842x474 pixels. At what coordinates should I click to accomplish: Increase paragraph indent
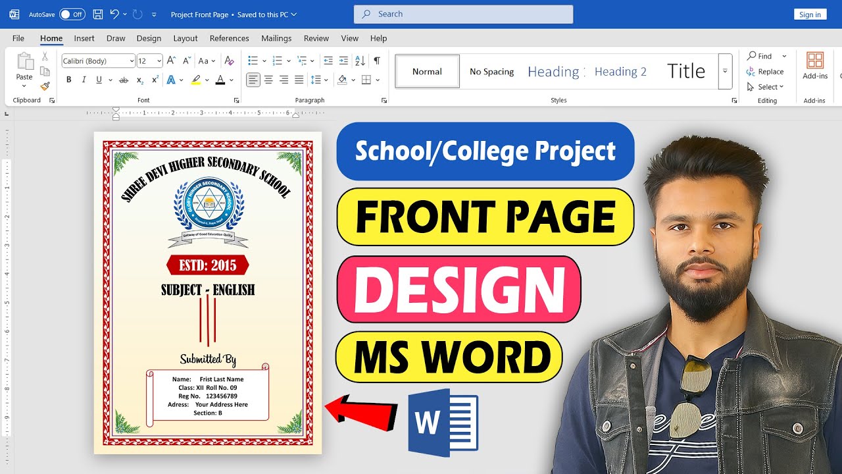click(343, 61)
